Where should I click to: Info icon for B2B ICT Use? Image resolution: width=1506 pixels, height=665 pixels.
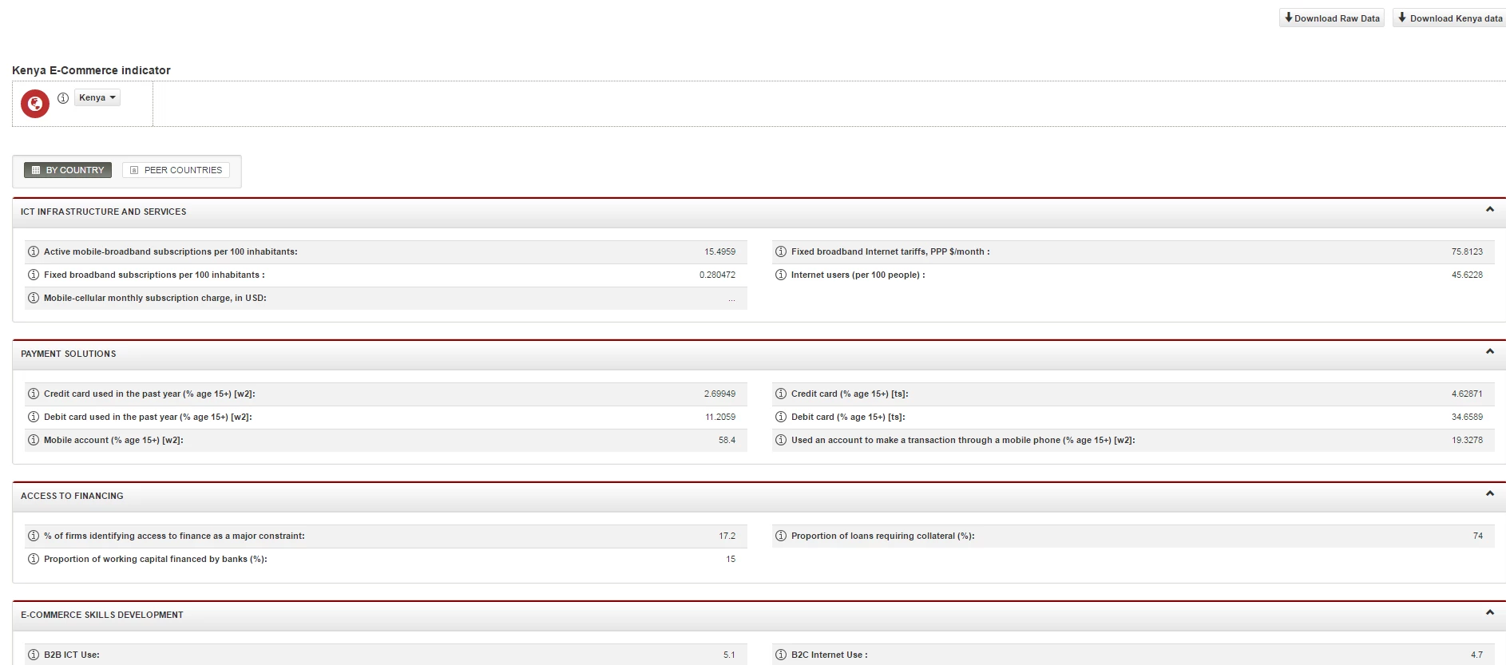click(x=34, y=655)
